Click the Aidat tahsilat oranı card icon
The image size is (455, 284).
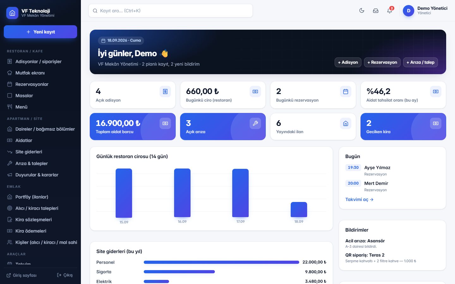point(436,92)
